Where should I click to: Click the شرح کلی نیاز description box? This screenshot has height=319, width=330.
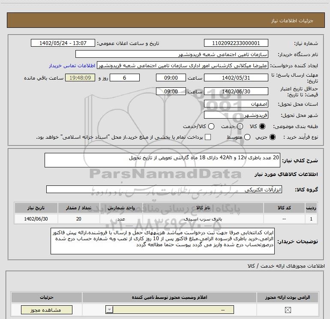(162, 160)
